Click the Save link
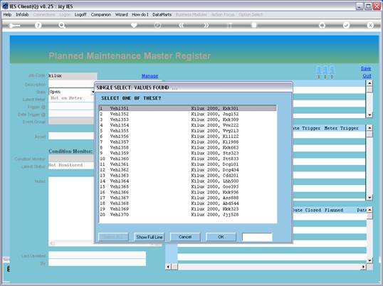Screen dimensions: 383x286 [x=366, y=68]
